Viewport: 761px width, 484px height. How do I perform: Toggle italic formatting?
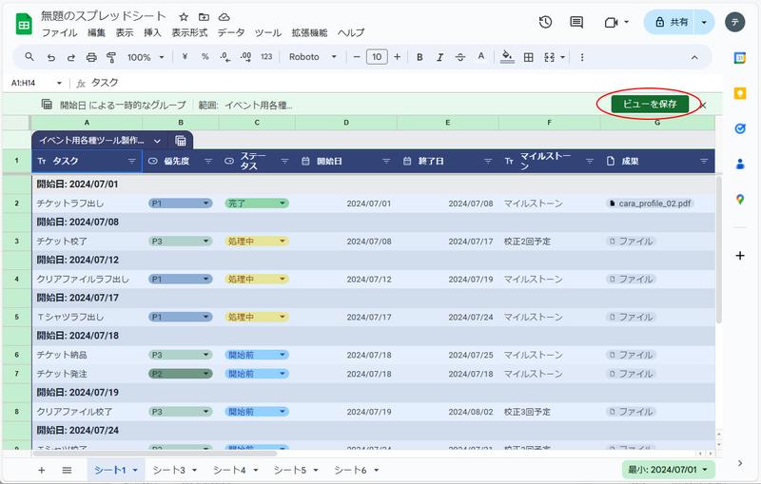(439, 57)
